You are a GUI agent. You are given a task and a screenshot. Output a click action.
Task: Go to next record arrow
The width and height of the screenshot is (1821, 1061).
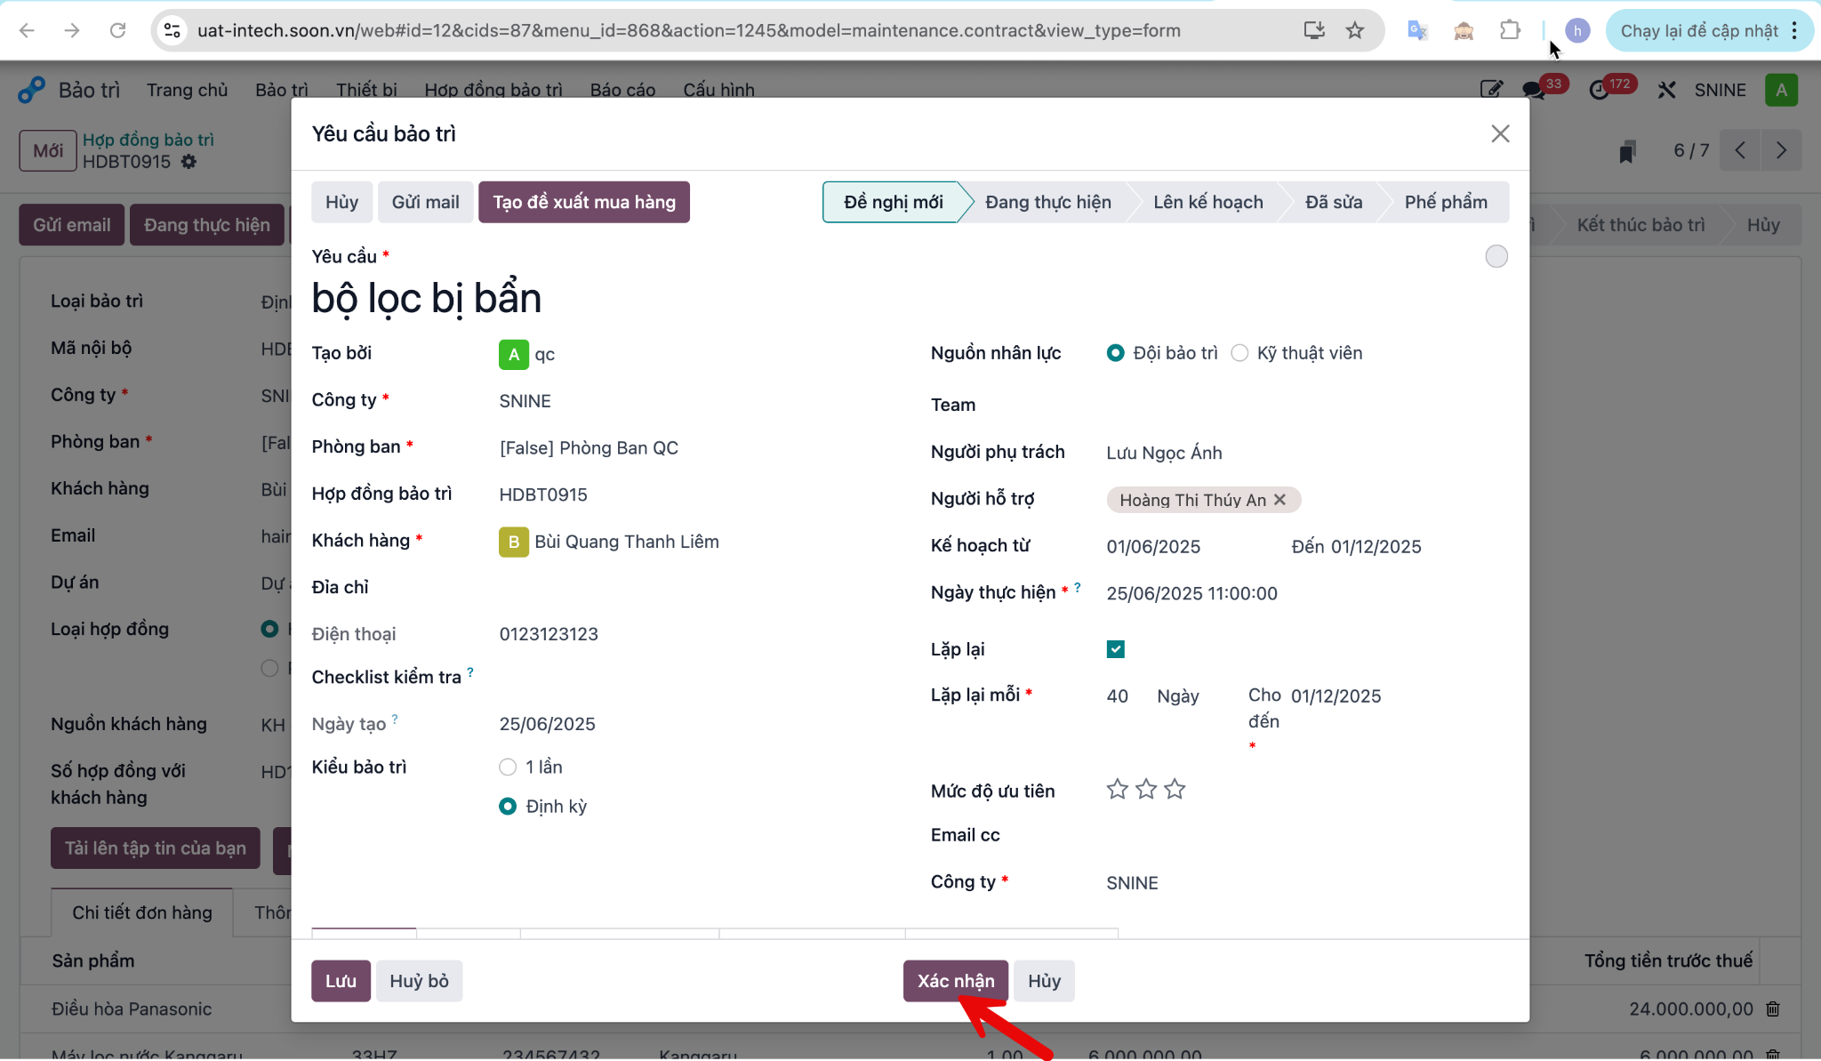[x=1781, y=150]
